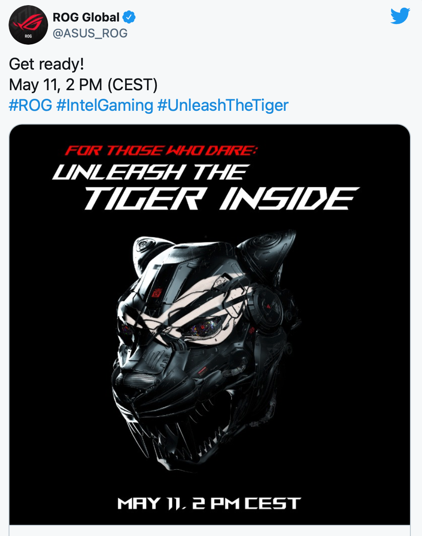Click the "Unleash The" headline in image
Viewport: 422px width, 536px height.
click(x=150, y=172)
